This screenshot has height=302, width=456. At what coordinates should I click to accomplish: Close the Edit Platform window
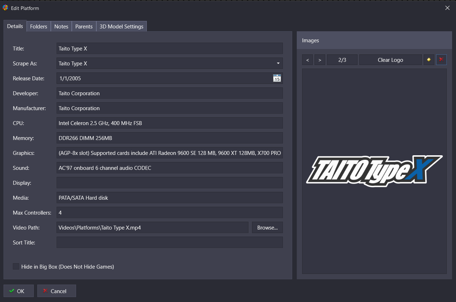coord(447,8)
